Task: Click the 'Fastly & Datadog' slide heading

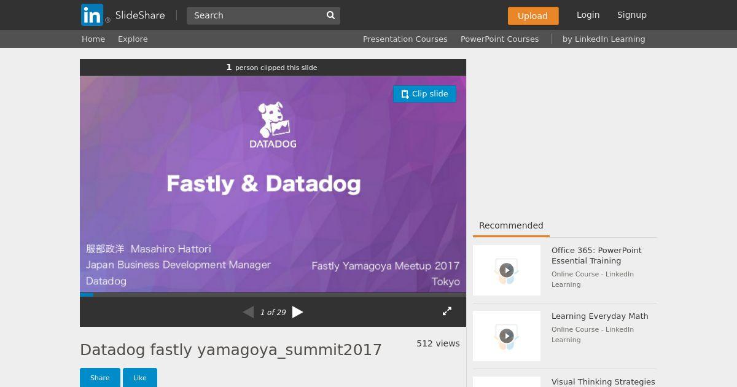Action: [x=263, y=184]
